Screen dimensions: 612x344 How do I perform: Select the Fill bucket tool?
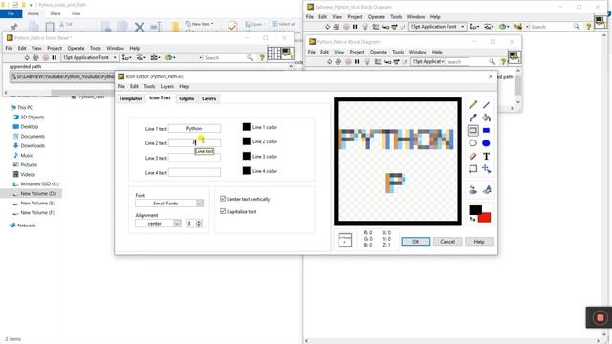pos(486,118)
